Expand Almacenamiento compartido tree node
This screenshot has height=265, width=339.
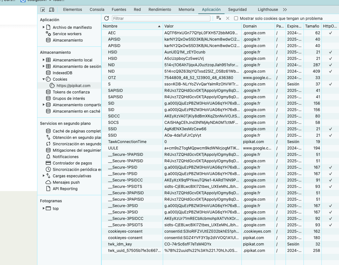[43, 105]
